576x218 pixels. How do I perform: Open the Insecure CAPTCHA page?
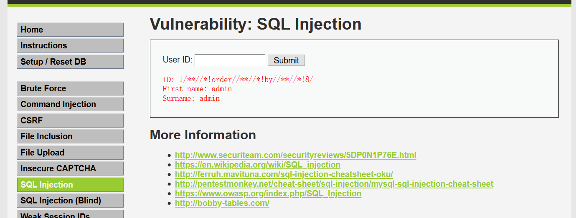pos(70,168)
